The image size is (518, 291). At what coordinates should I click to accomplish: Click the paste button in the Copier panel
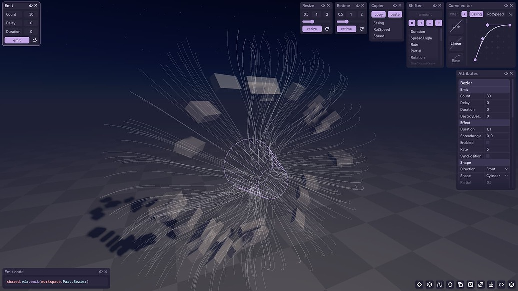(x=394, y=14)
